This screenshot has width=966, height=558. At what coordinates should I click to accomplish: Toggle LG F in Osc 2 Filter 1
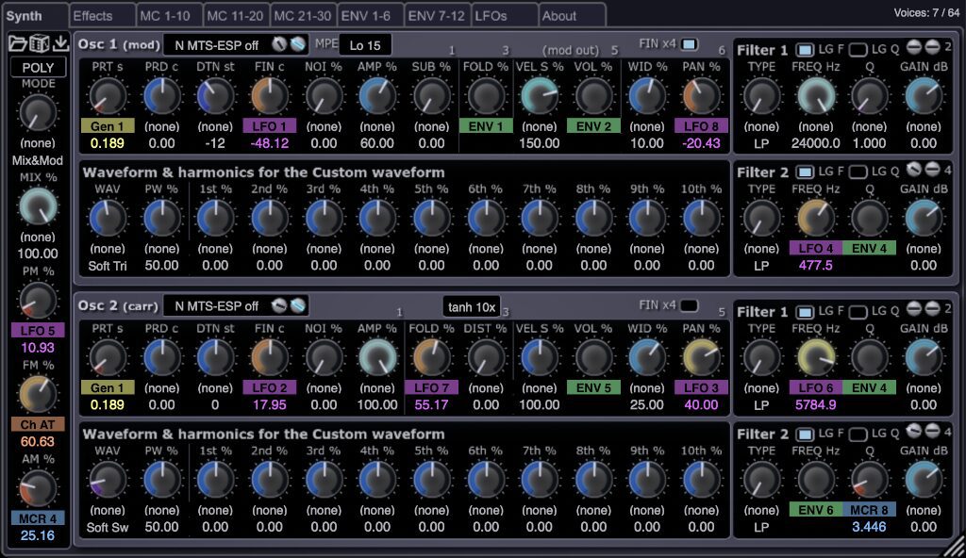(x=805, y=312)
